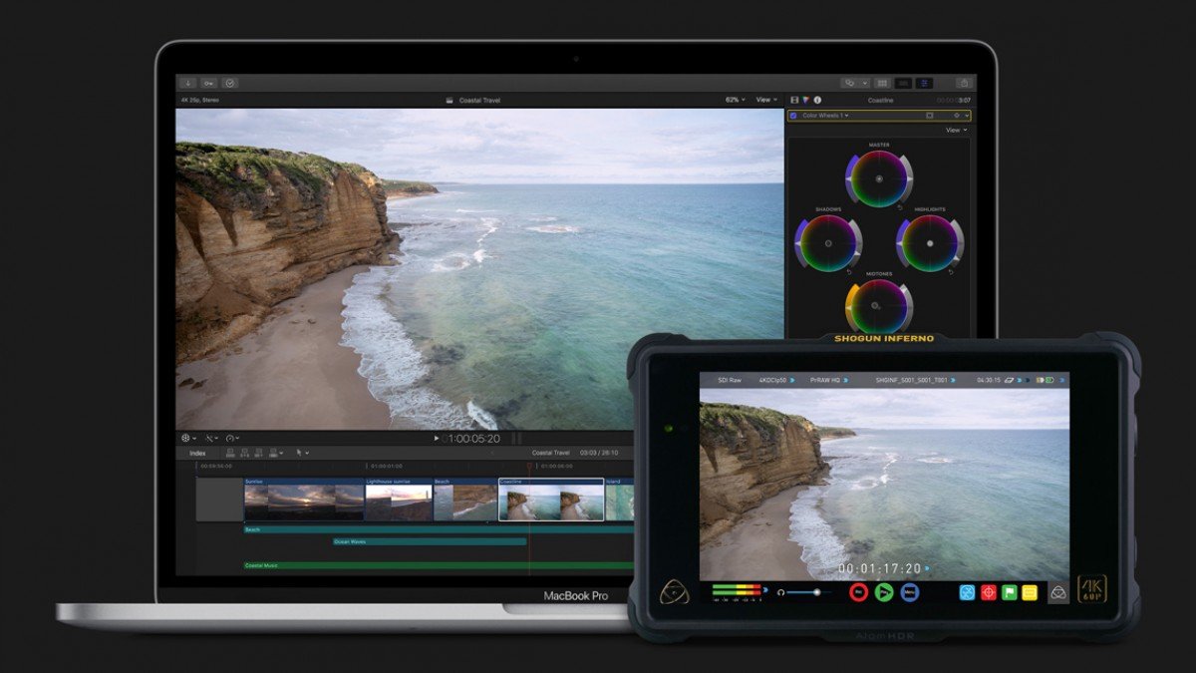1196x673 pixels.
Task: Tap the audio level meters on Shogun
Action: [x=737, y=592]
